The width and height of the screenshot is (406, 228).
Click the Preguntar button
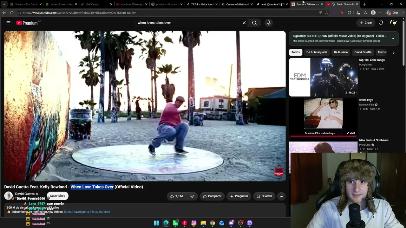(x=239, y=196)
